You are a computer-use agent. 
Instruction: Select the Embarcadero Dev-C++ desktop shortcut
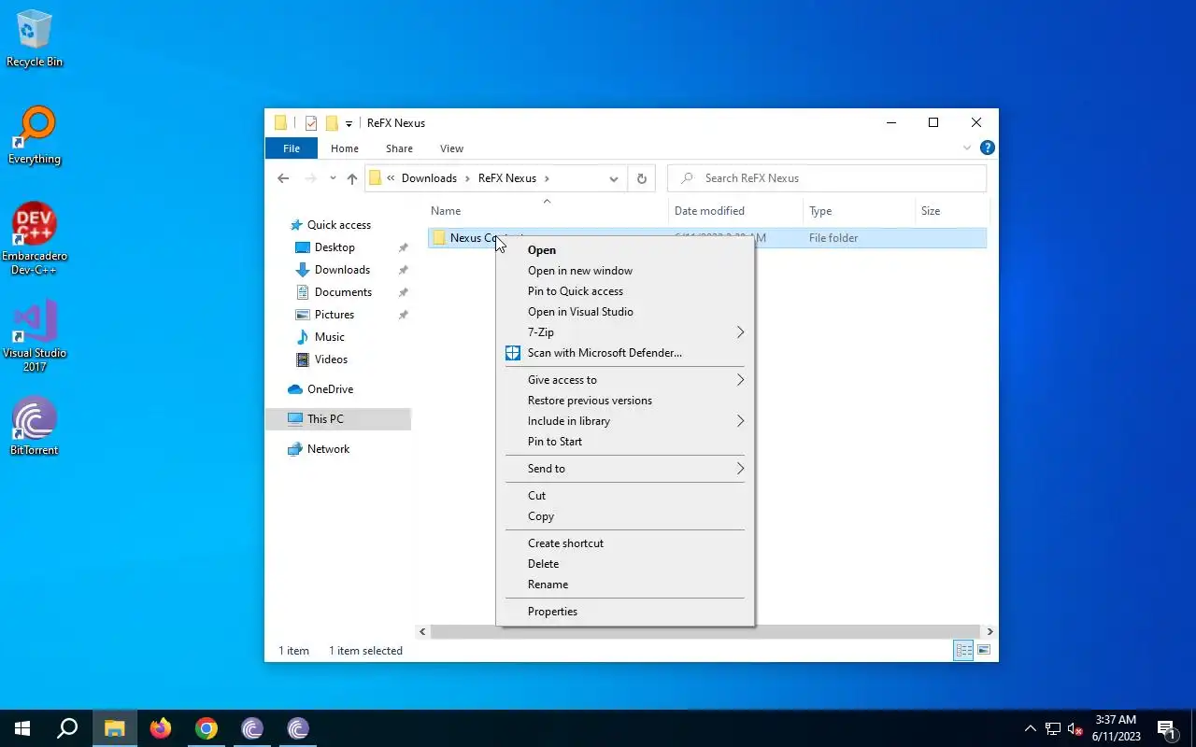[x=35, y=239]
